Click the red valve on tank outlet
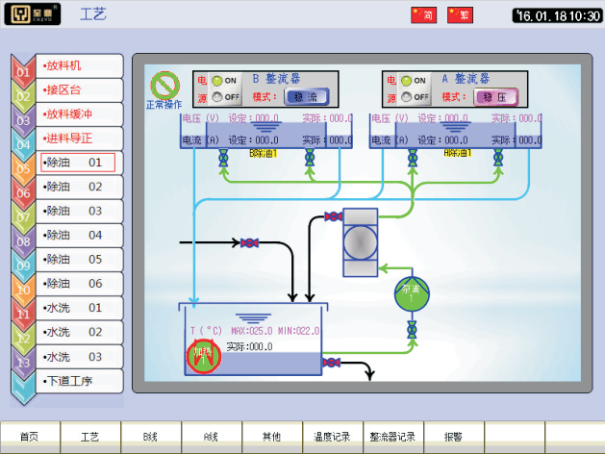 (331, 363)
